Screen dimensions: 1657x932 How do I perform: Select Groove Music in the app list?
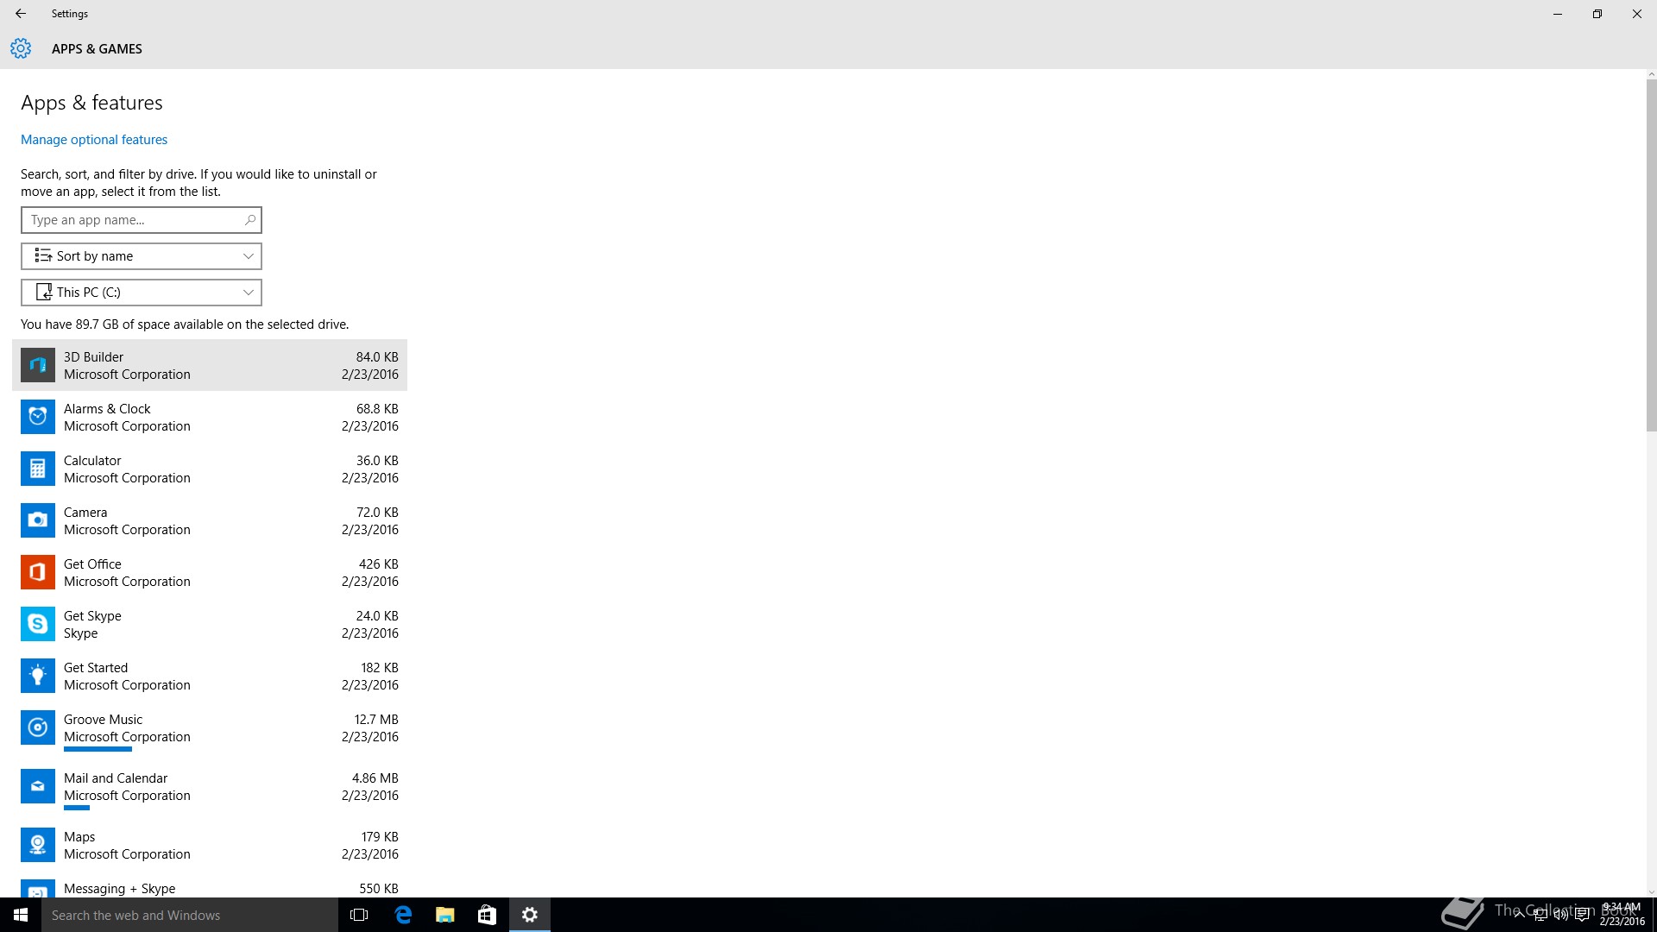click(210, 731)
